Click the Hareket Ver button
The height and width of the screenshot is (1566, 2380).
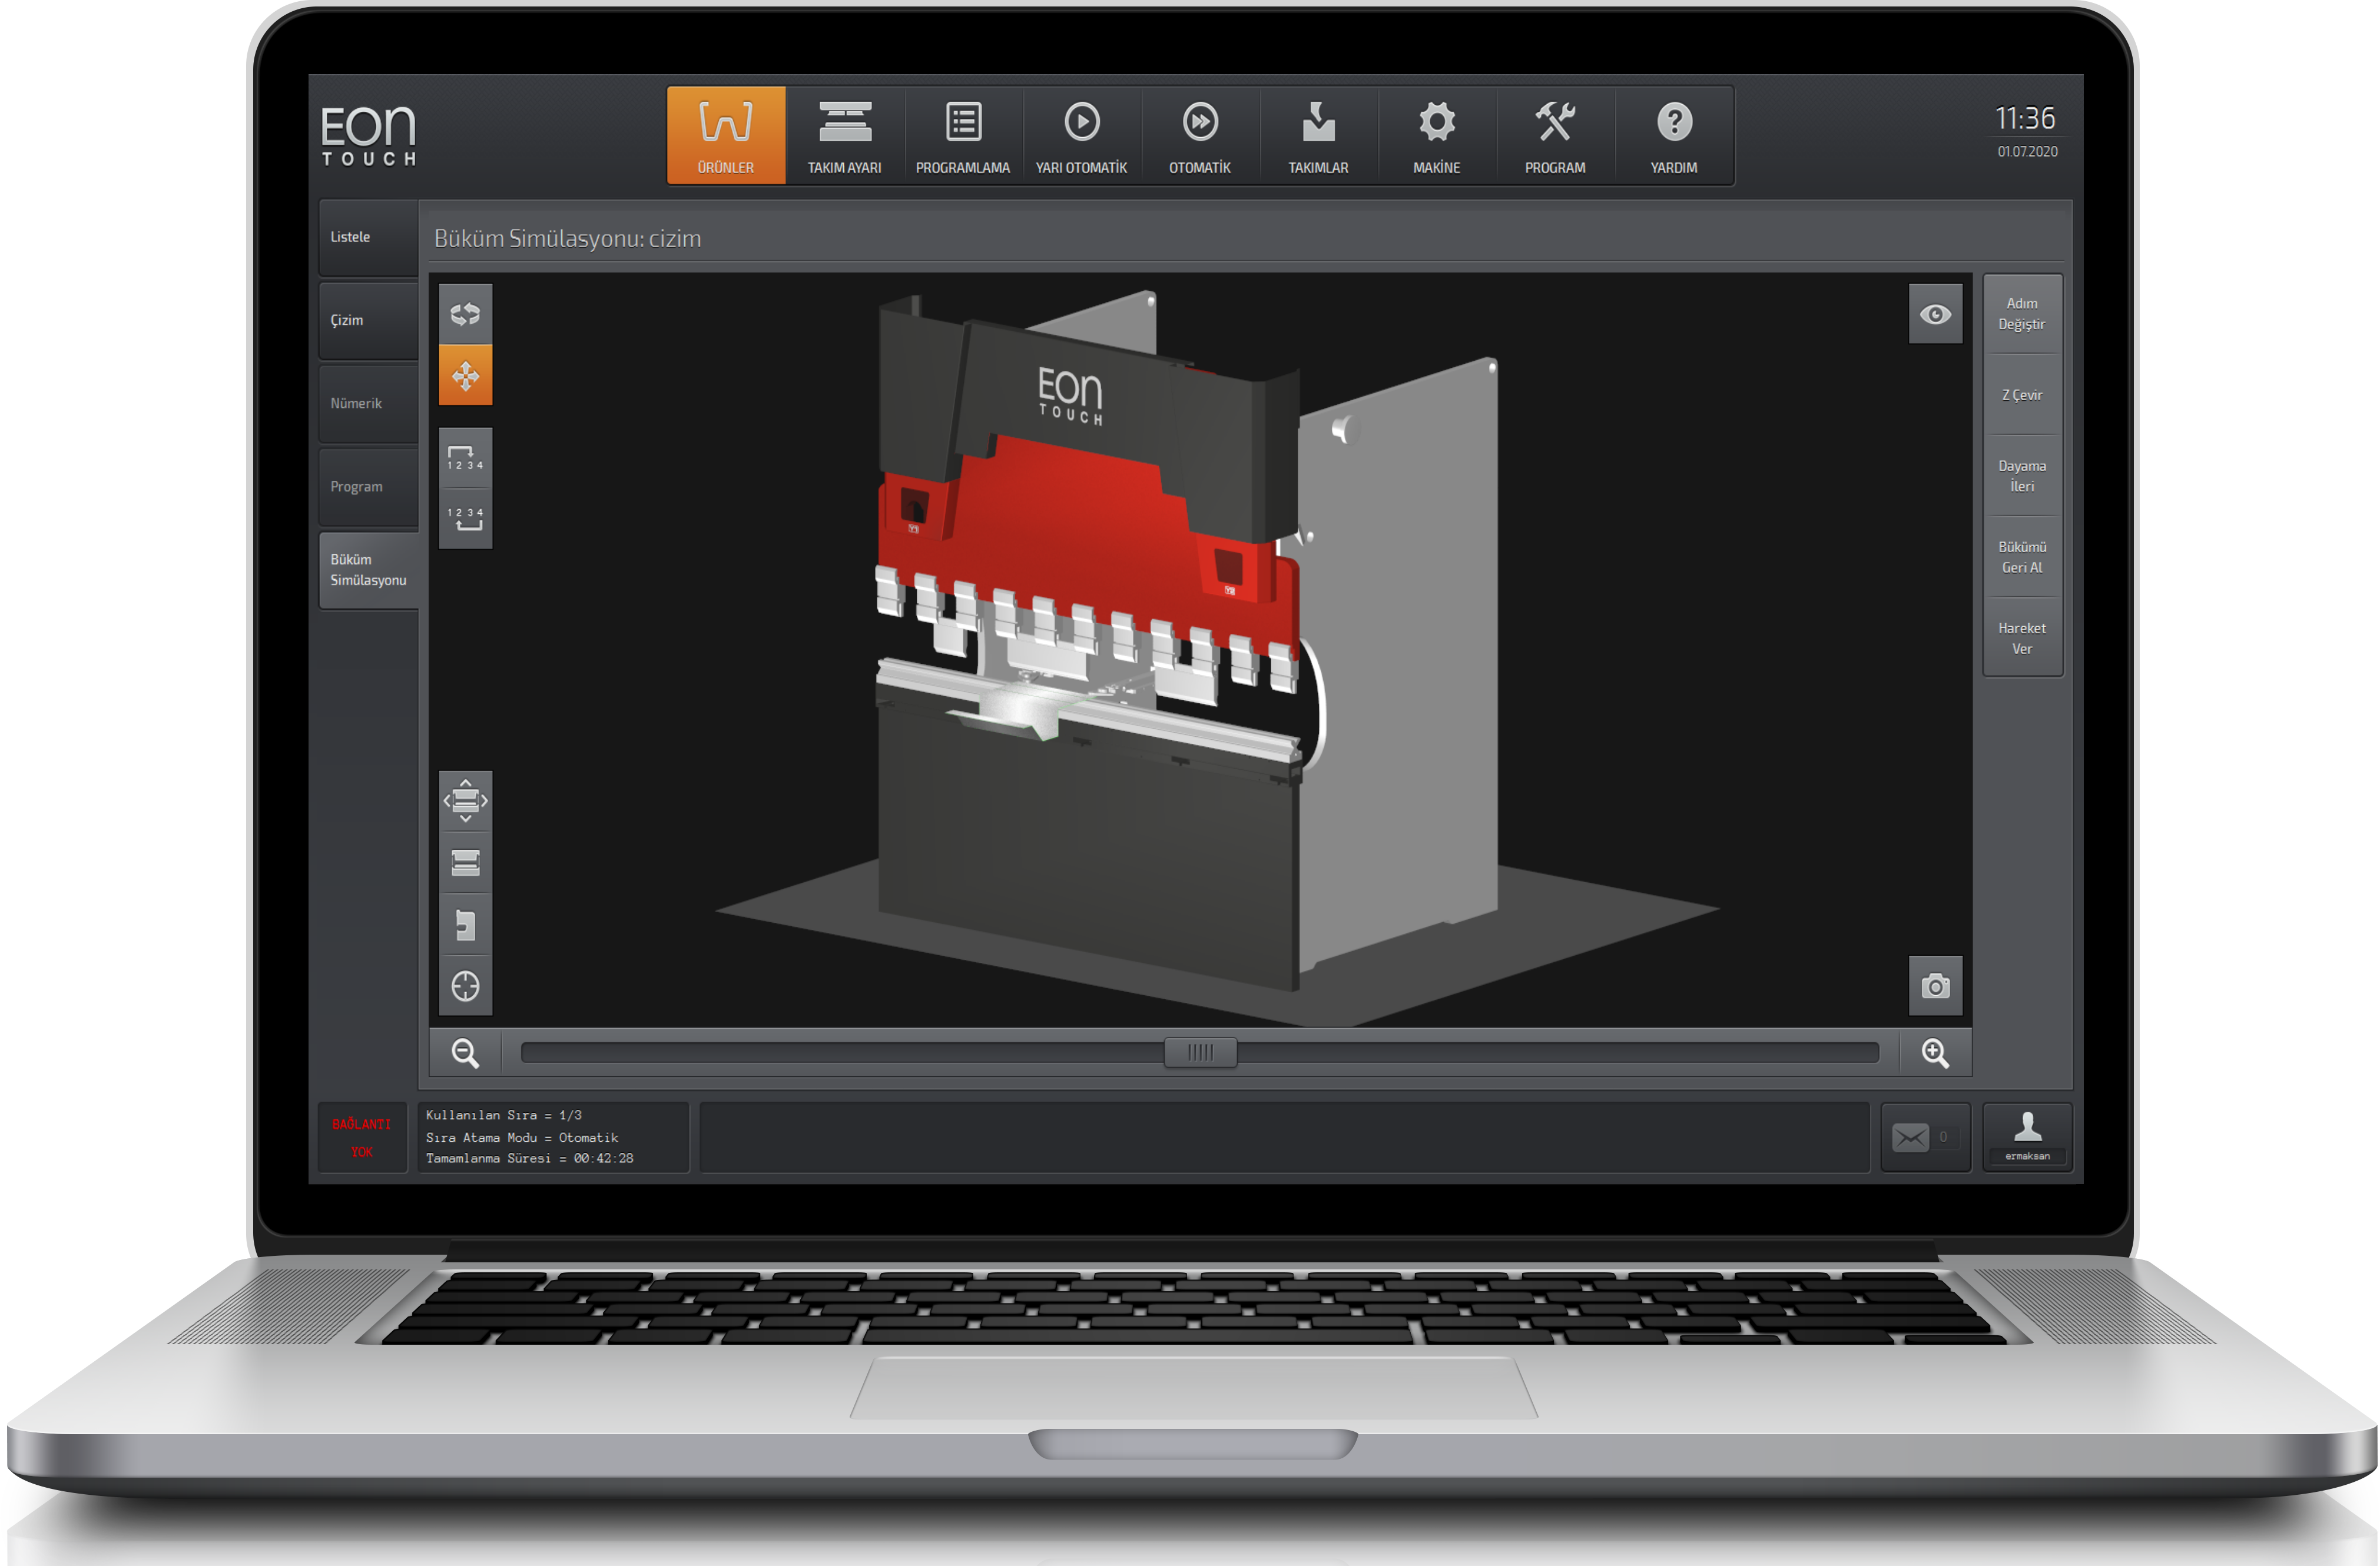pos(2022,639)
